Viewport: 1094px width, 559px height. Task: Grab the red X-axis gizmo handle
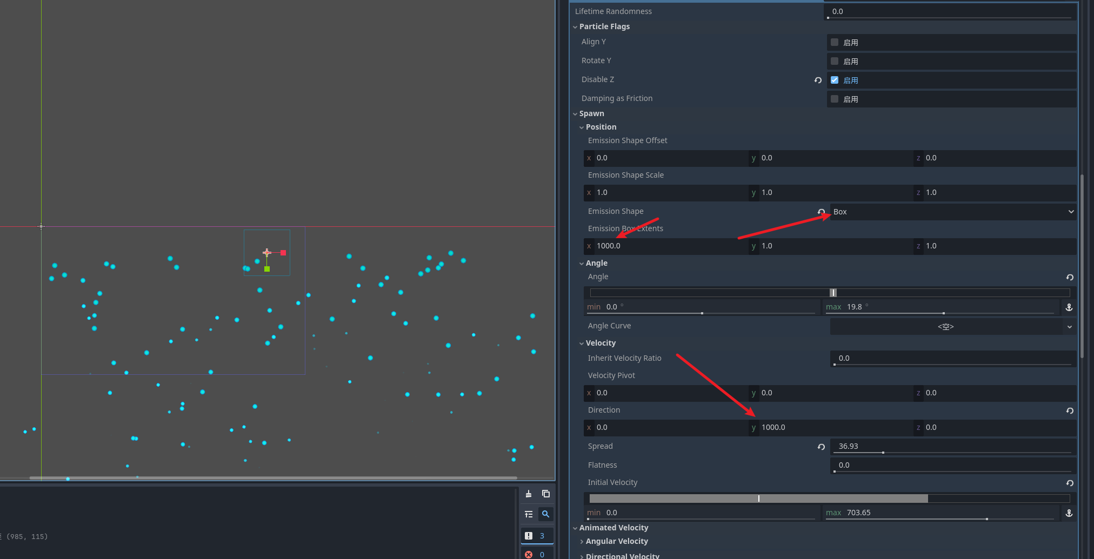tap(283, 253)
